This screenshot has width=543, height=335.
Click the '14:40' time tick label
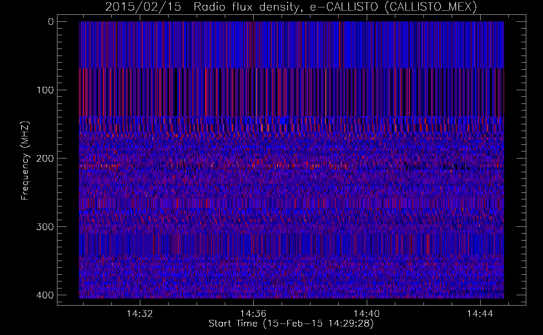[367, 314]
